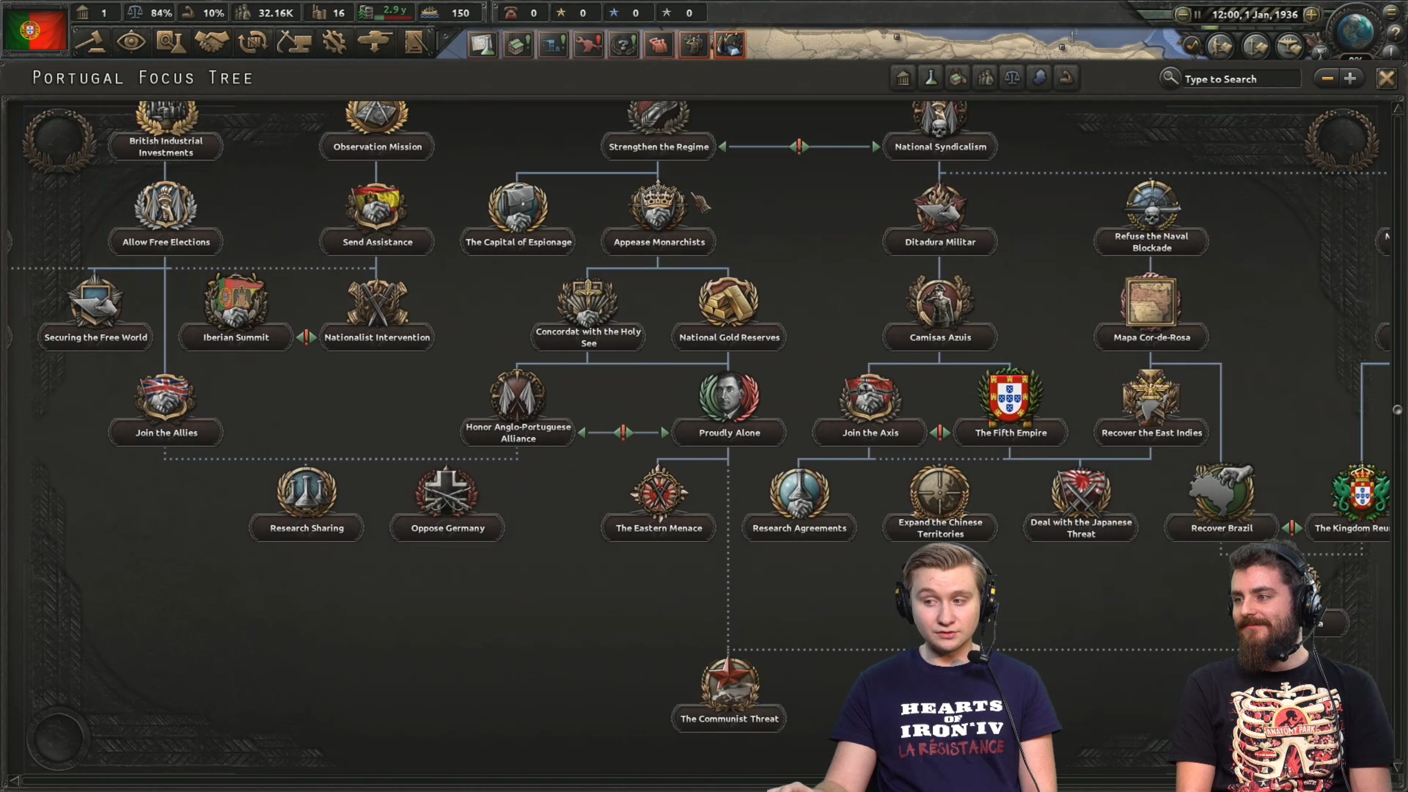The image size is (1408, 792).
Task: Open the diplomacy handshake menu
Action: [x=212, y=42]
